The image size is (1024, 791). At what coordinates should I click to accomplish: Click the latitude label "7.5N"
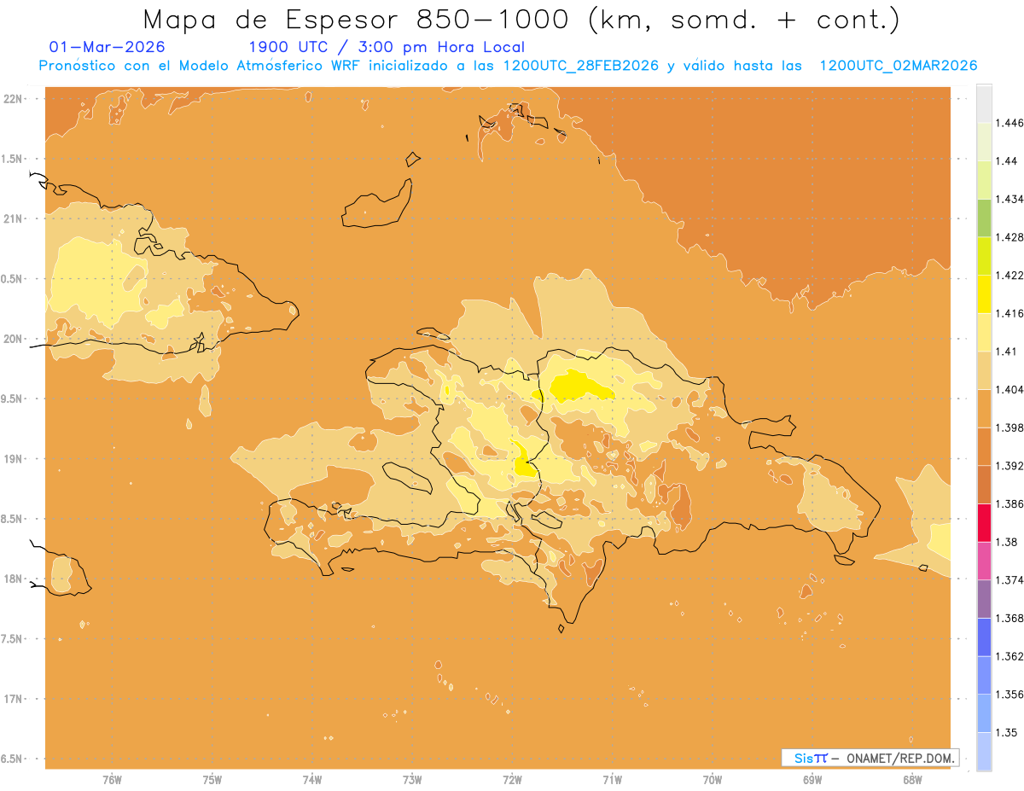tap(13, 638)
